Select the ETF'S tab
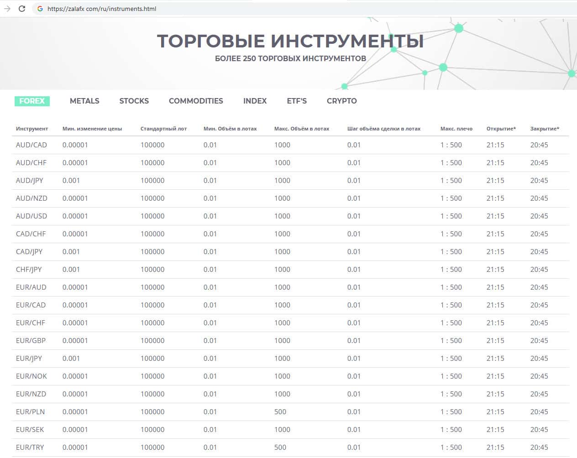Screen dimensions: 577x458 tap(297, 101)
